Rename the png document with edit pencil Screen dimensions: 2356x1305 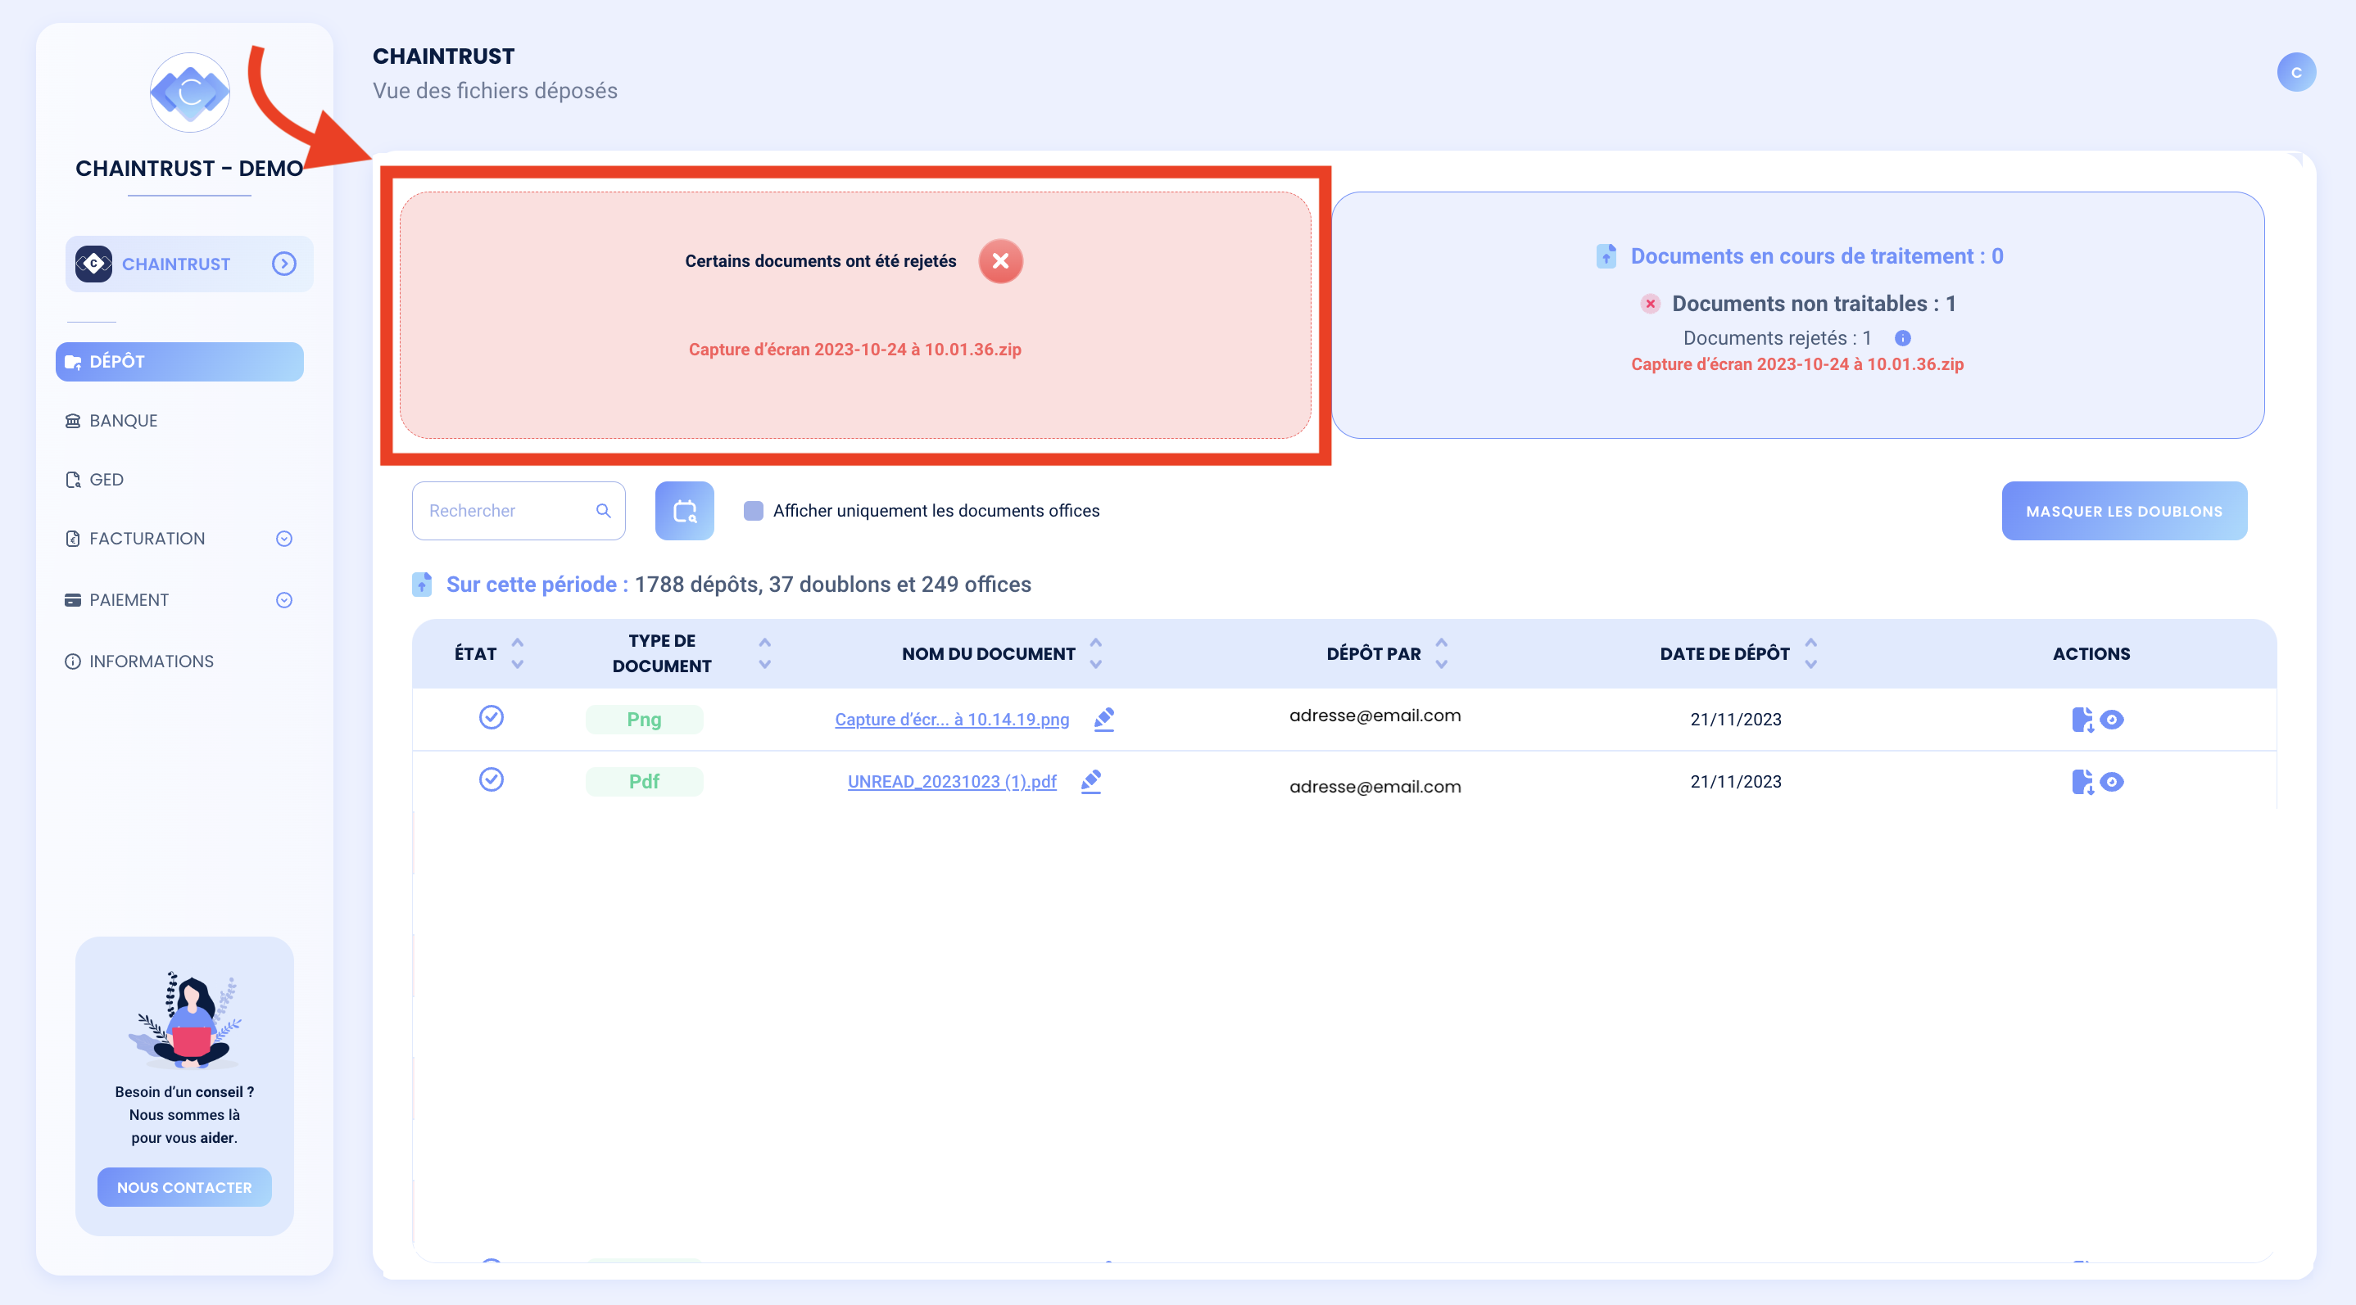[x=1104, y=719]
